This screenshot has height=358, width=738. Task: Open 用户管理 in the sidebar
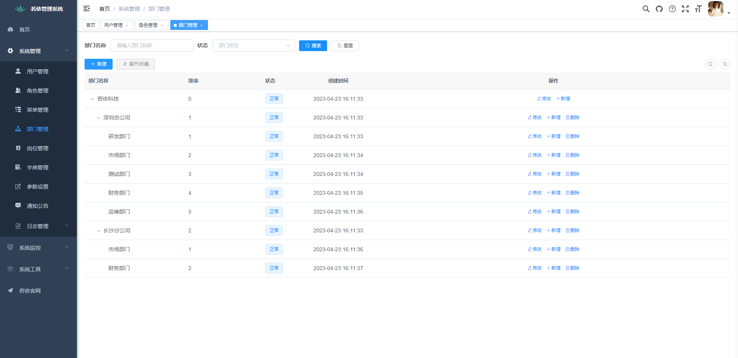click(x=38, y=71)
